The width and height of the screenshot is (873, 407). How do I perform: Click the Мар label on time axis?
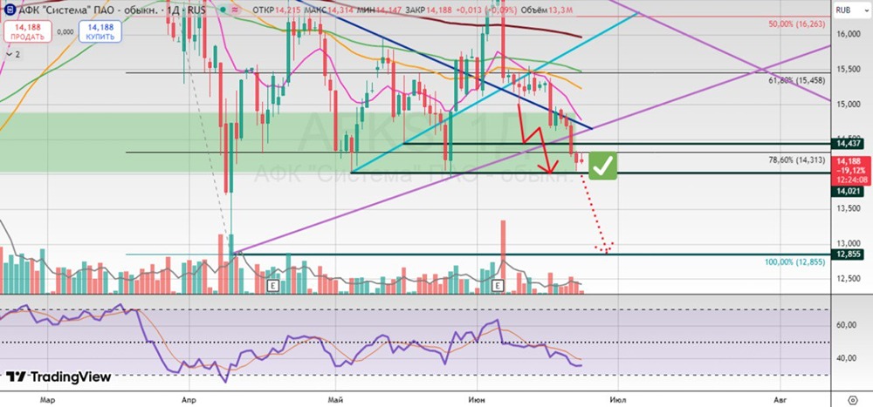[x=47, y=399]
